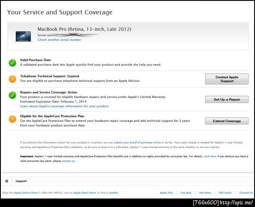The width and height of the screenshot is (255, 207).
Task: Click the orange AppleCare Protection Plan warning icon
Action: point(12,120)
